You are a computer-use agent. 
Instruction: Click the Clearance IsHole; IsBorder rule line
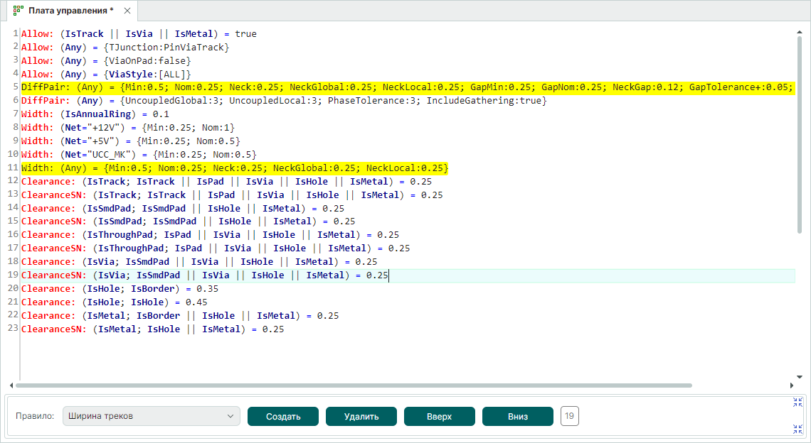[120, 289]
